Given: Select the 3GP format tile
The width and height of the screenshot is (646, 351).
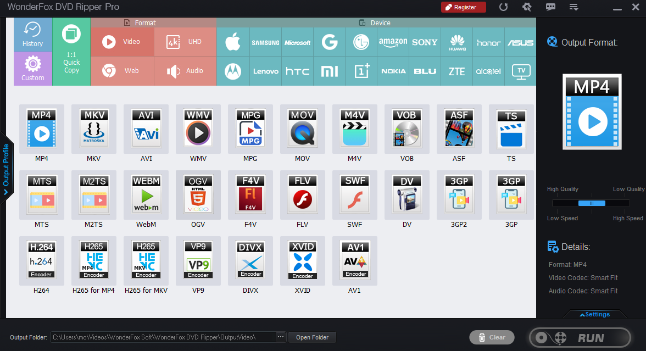Looking at the screenshot, I should tap(511, 194).
